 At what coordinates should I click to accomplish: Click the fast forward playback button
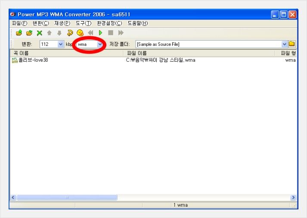(121, 33)
